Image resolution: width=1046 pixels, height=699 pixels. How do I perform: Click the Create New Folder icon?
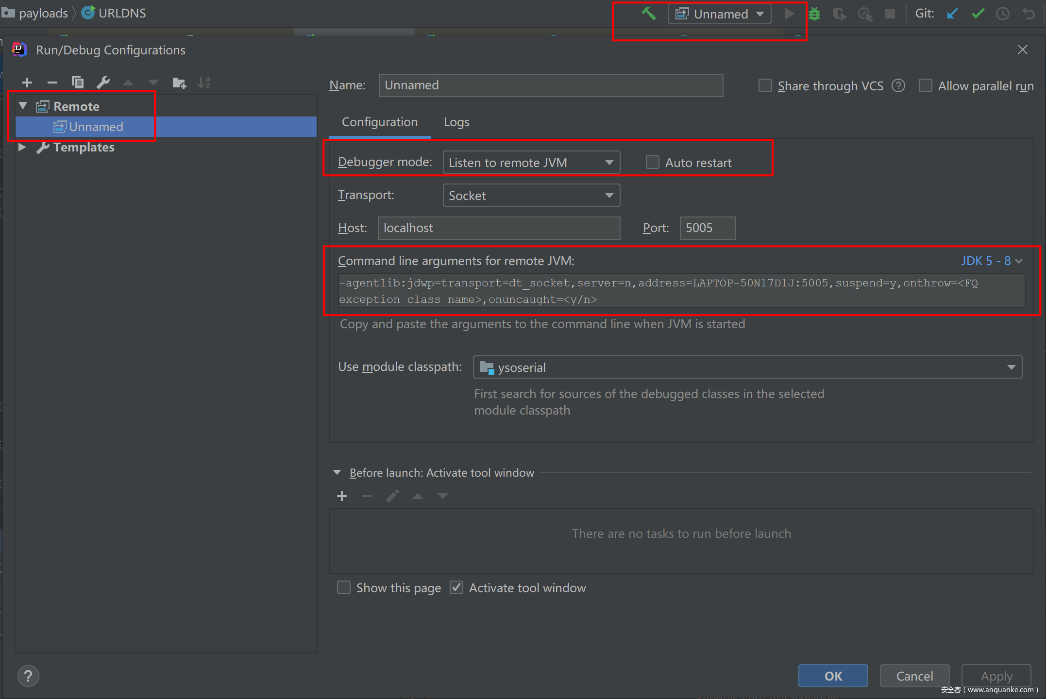[179, 83]
